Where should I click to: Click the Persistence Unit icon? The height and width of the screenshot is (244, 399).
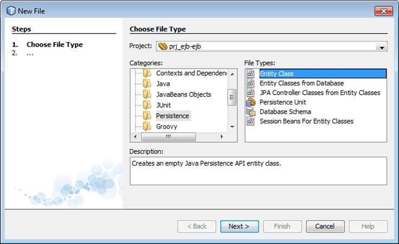coord(250,102)
